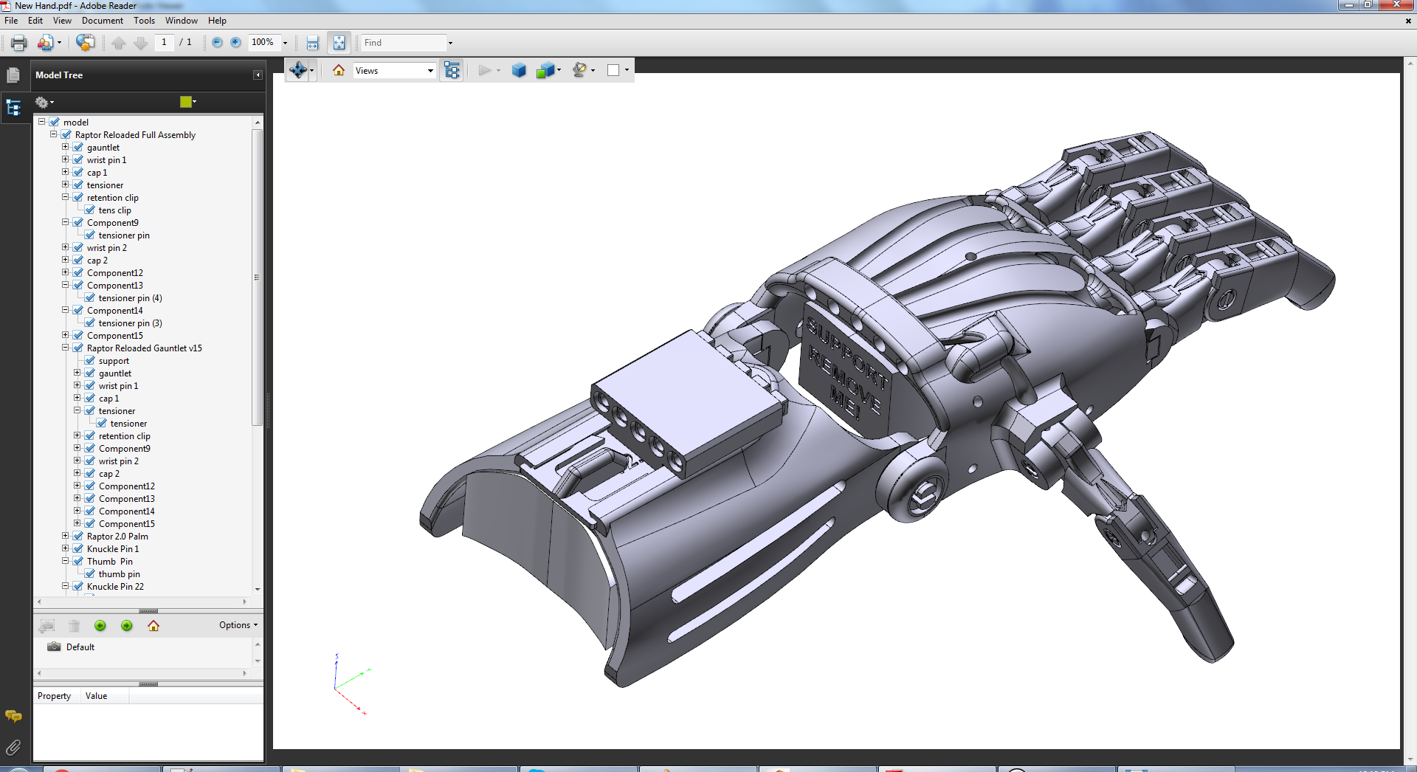Click the Options button in views panel
The height and width of the screenshot is (772, 1417).
click(x=238, y=625)
